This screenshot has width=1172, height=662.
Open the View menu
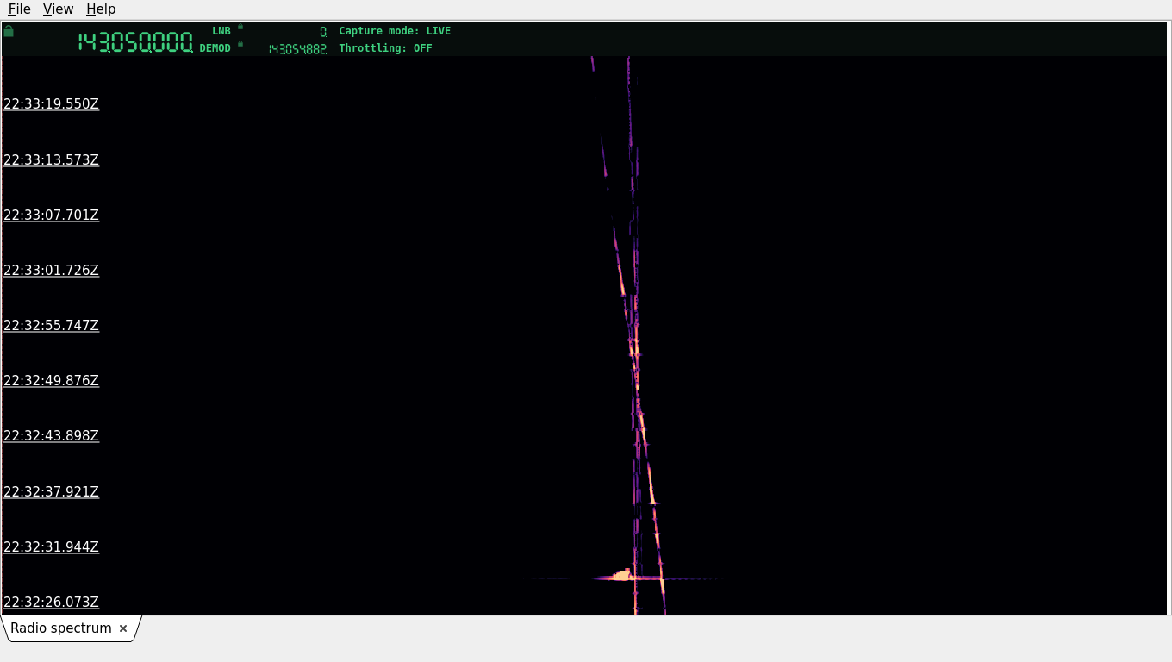click(58, 9)
